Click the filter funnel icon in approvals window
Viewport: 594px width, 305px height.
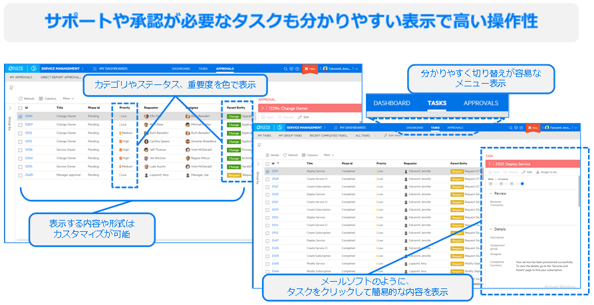click(11, 88)
